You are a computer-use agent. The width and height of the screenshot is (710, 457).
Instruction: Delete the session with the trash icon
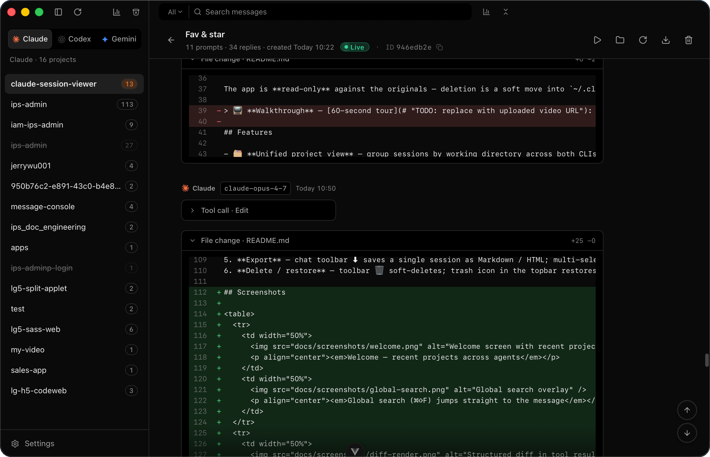point(689,40)
